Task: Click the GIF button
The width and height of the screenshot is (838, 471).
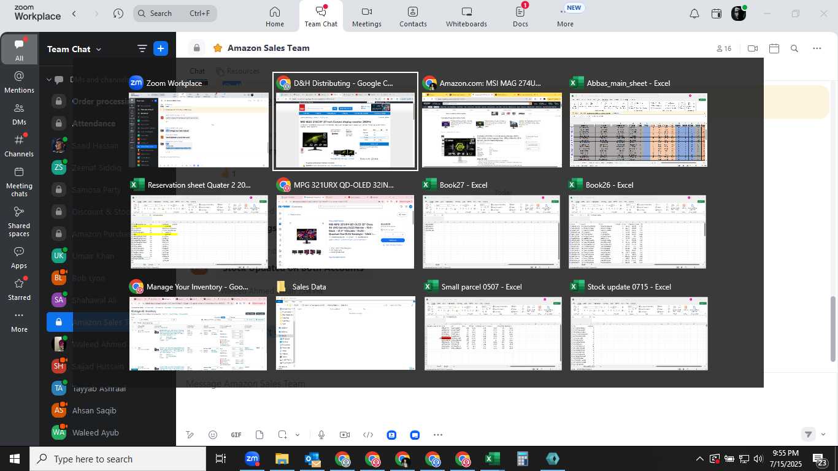Action: tap(236, 435)
